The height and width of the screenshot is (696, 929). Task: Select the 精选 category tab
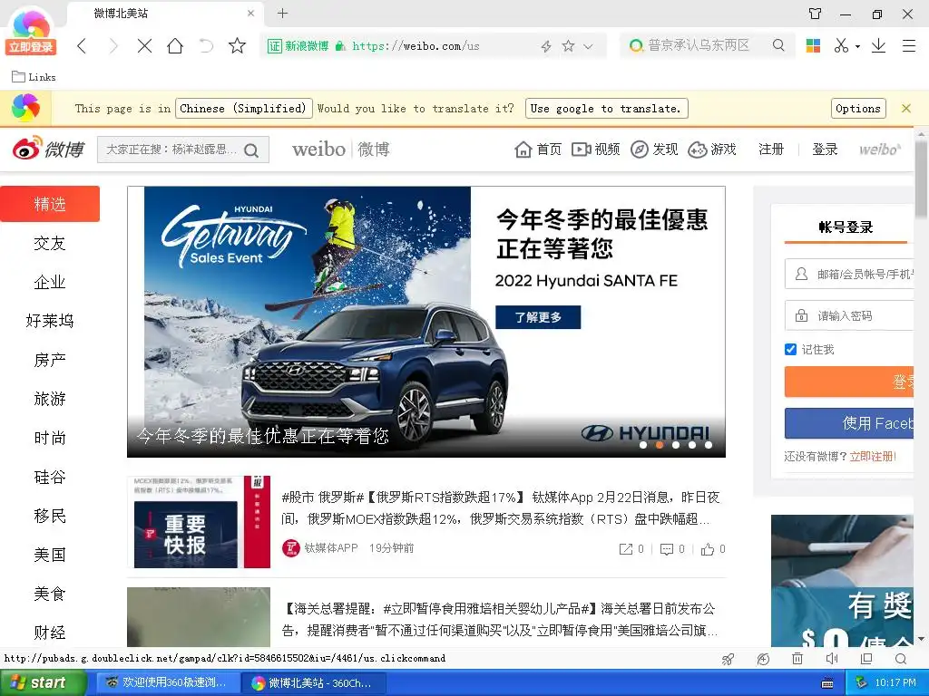50,204
